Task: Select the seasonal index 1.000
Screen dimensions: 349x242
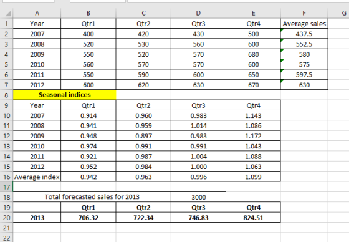Action: click(199, 167)
